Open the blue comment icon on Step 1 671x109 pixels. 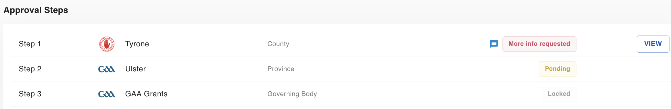[x=494, y=44]
